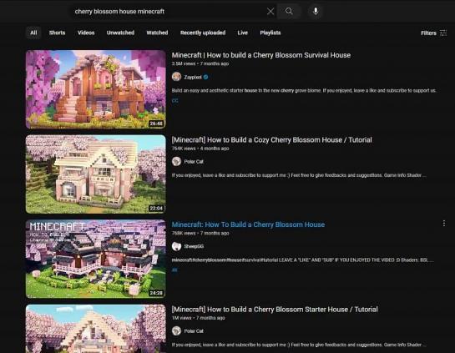
Task: Open the Cherry Blossom Survival House thumbnail
Action: click(96, 89)
